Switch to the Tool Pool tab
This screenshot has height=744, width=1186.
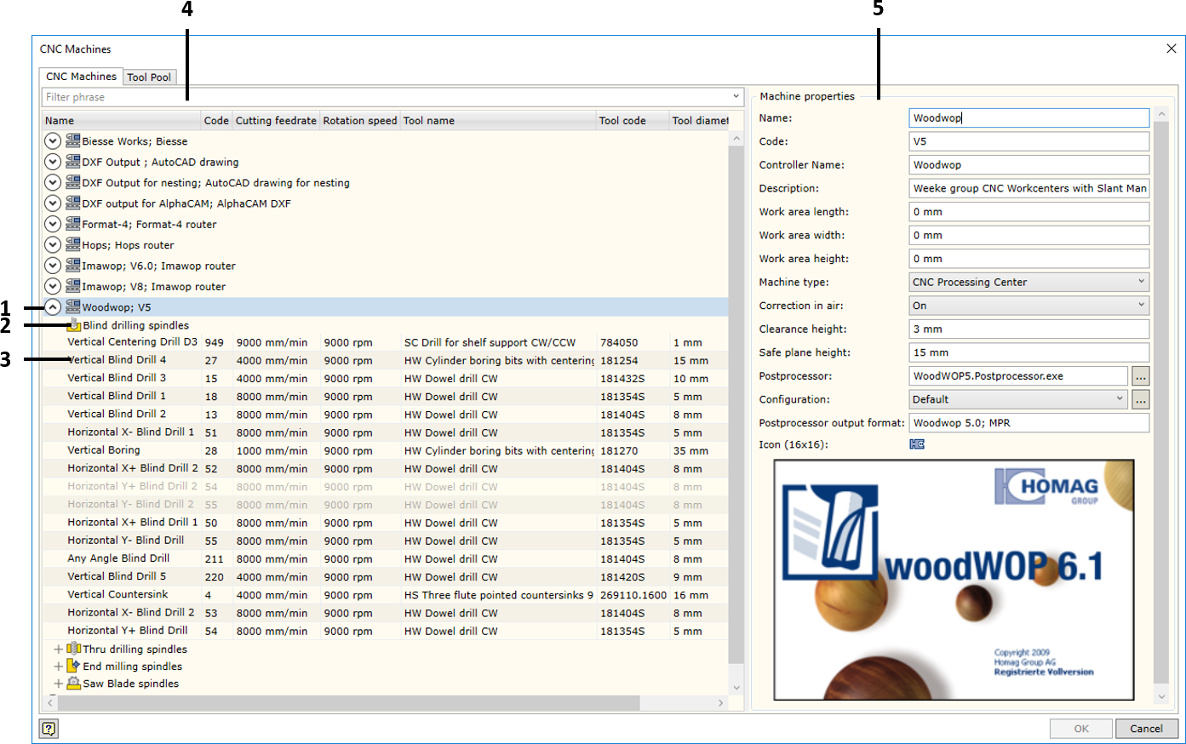coord(149,77)
